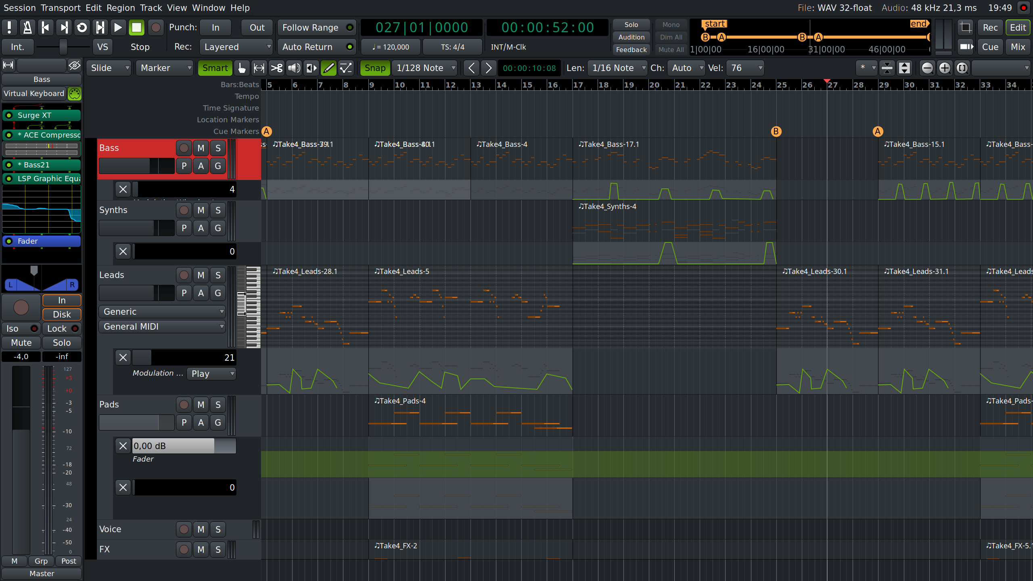Enable the big Rec button top right

(990, 27)
